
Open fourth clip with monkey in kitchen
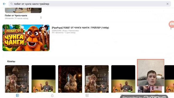pyautogui.click(x=97, y=79)
